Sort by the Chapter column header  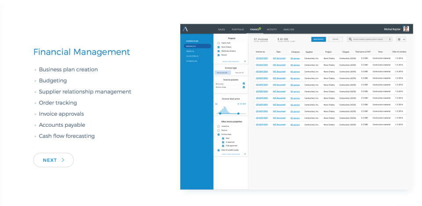pos(346,52)
